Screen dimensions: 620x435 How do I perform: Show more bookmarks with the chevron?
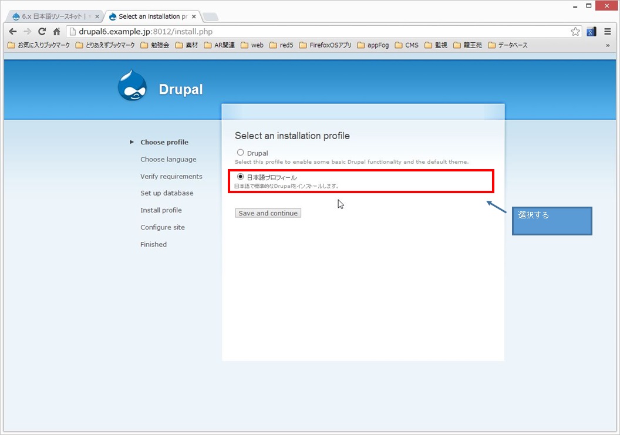coord(608,45)
